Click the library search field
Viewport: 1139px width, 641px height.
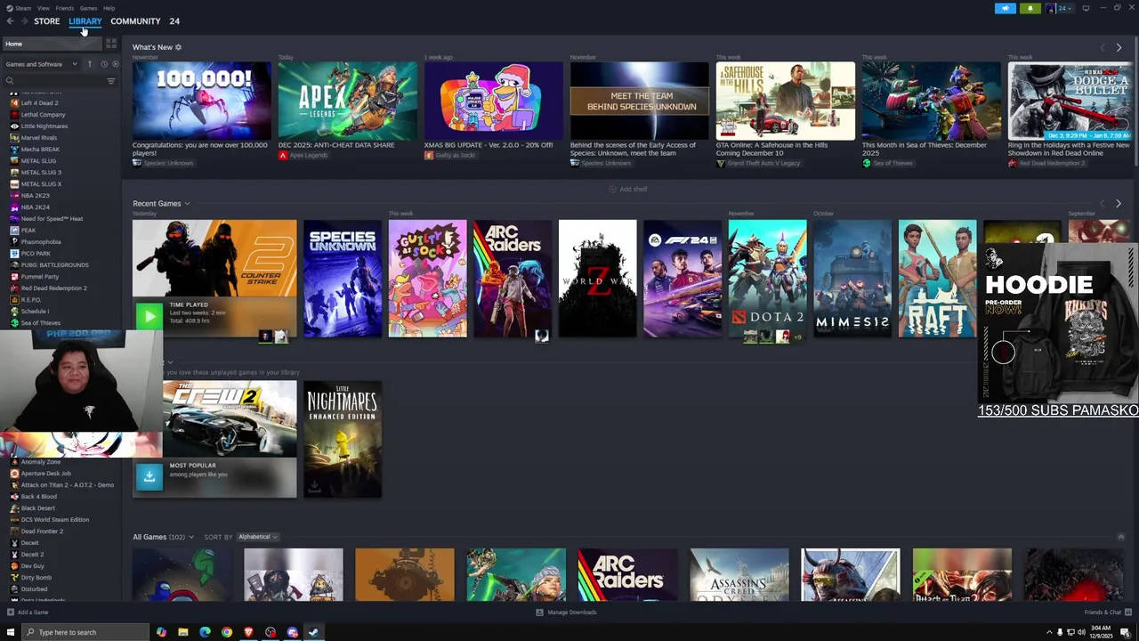(x=55, y=81)
